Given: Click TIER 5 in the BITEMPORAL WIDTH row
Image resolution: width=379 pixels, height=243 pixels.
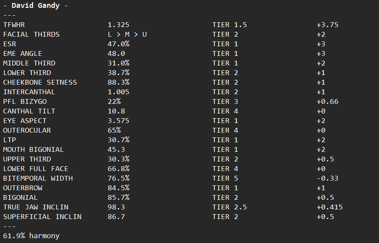Looking at the screenshot, I should (x=225, y=178).
